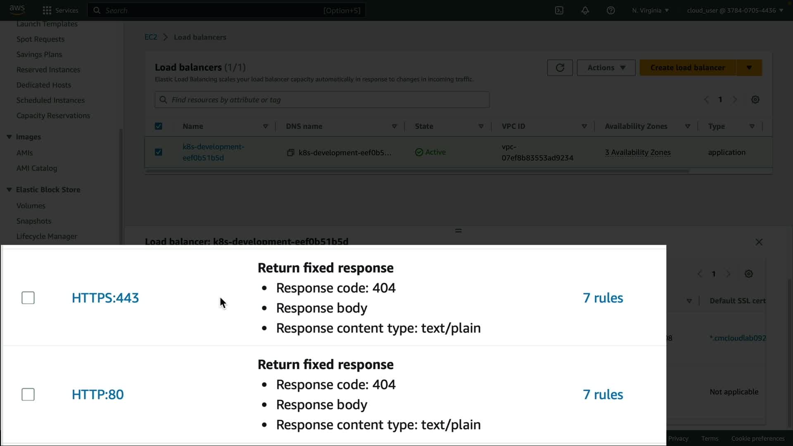This screenshot has width=793, height=446.
Task: Focus the Find resources filter field
Action: coord(322,100)
